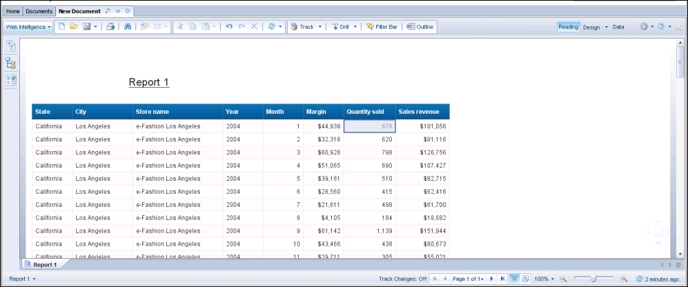Expand the Track dropdown arrow
The width and height of the screenshot is (688, 287).
click(320, 27)
